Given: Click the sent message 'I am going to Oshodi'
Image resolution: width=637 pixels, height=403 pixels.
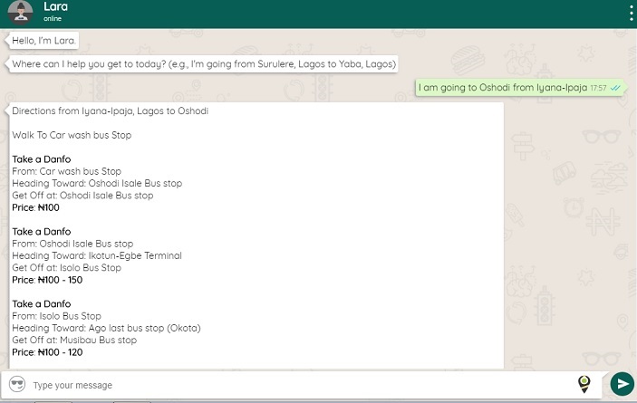Looking at the screenshot, I should click(x=503, y=88).
